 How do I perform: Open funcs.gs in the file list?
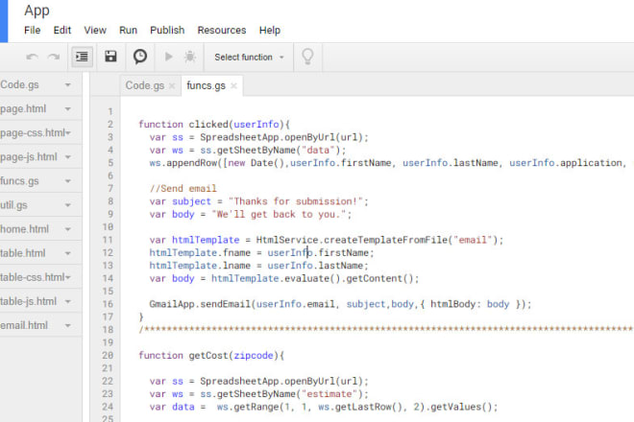pos(19,181)
